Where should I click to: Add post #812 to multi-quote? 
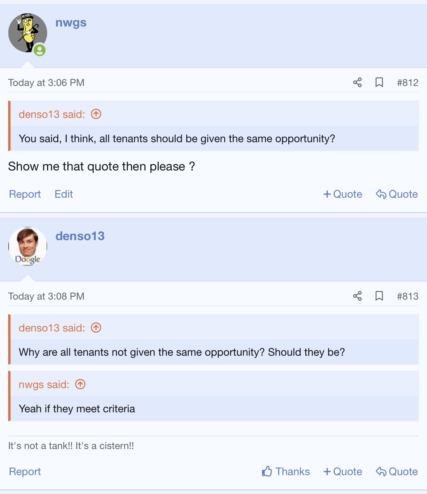(x=343, y=194)
